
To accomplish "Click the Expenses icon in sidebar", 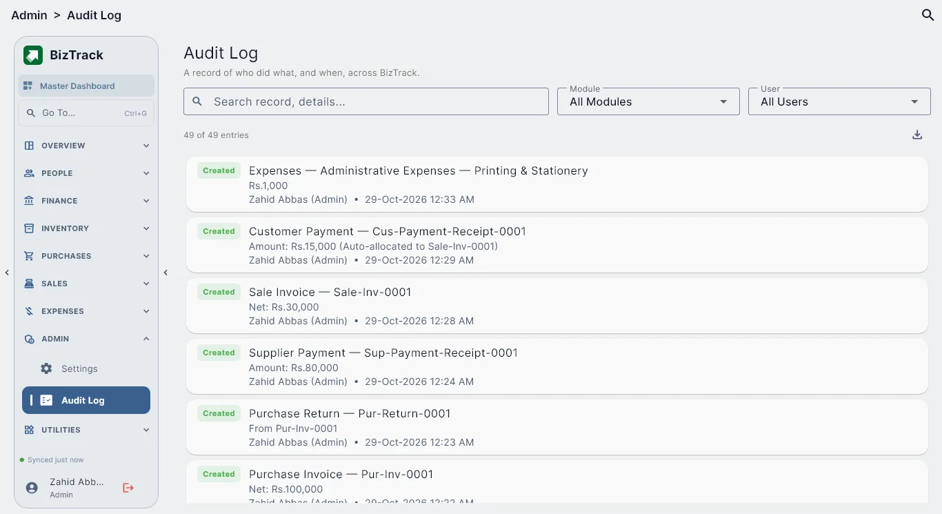I will pyautogui.click(x=29, y=311).
